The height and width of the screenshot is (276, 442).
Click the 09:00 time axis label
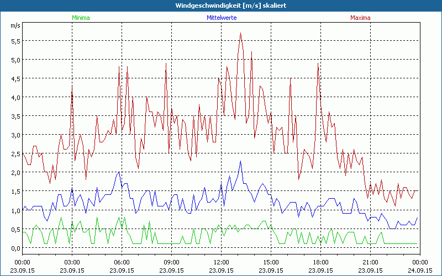(x=171, y=262)
